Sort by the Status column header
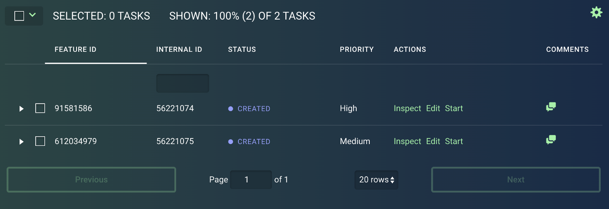Viewport: 609px width, 209px height. point(242,50)
